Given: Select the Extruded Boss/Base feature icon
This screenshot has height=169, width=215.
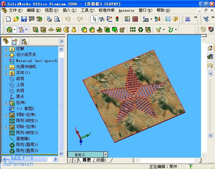Looking at the screenshot, I should (36, 30).
